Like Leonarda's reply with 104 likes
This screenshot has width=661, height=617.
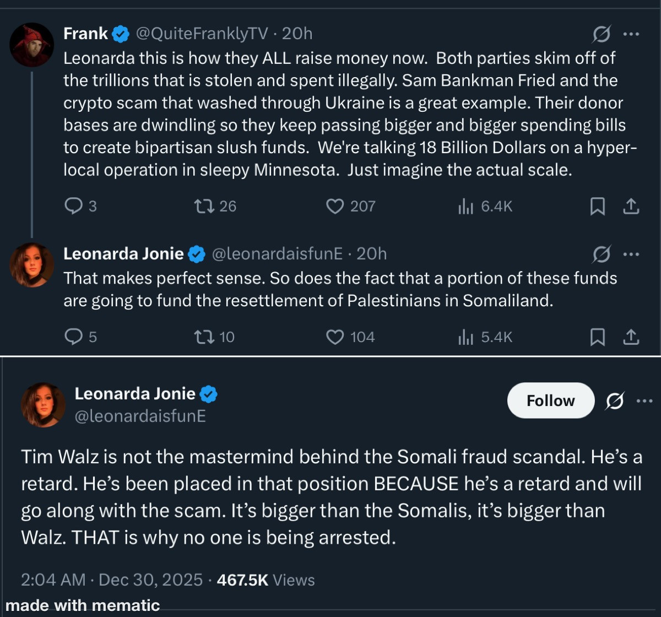(x=335, y=337)
